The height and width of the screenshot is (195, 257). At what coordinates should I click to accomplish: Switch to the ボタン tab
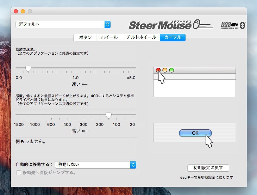pyautogui.click(x=85, y=37)
